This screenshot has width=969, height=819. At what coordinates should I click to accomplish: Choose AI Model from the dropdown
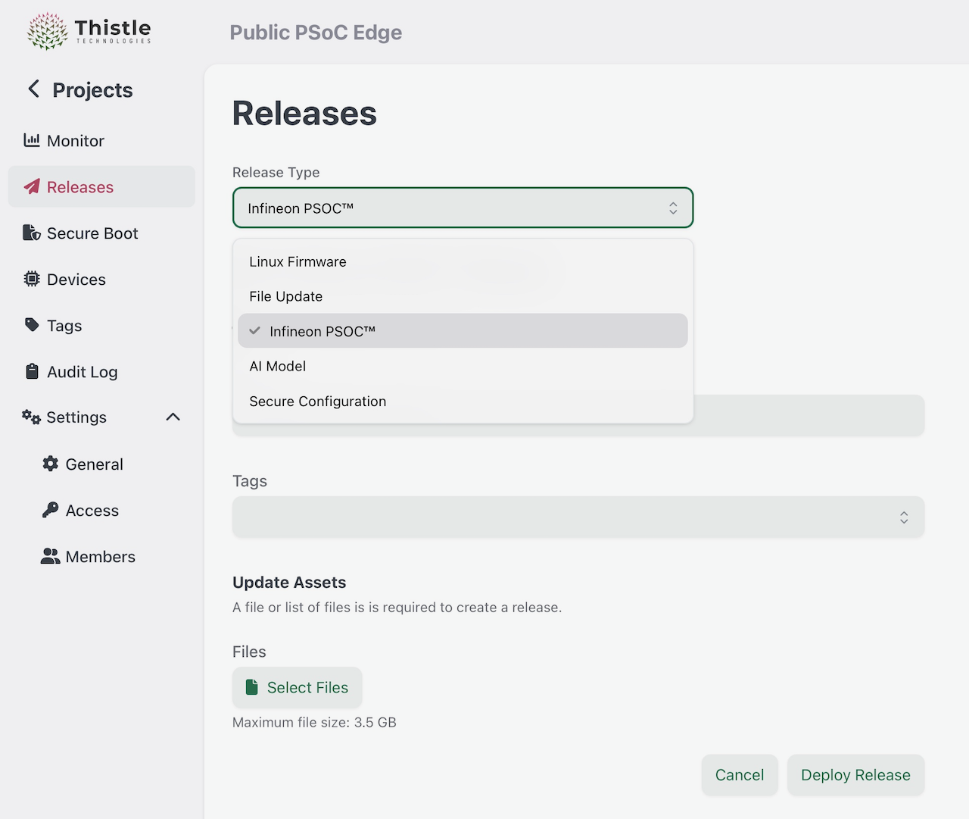pyautogui.click(x=277, y=366)
